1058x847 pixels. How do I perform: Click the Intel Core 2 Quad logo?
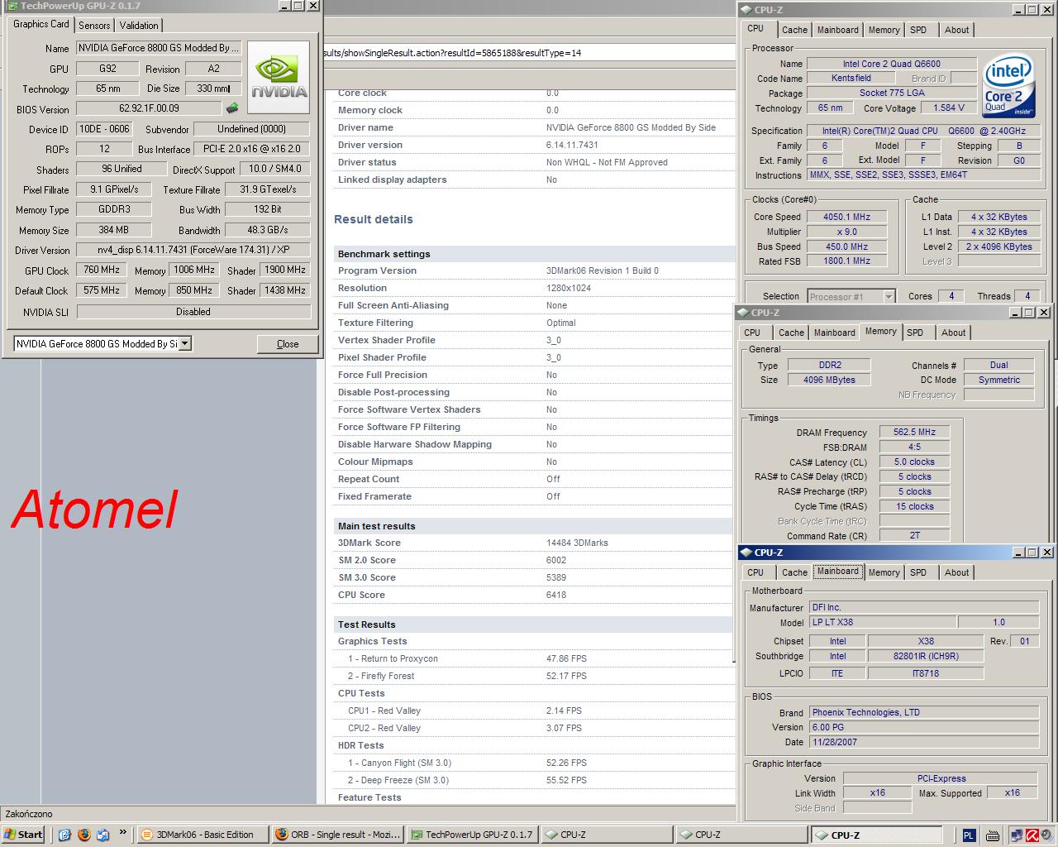click(1008, 85)
